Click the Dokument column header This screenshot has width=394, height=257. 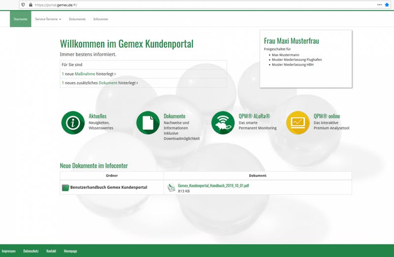tap(258, 176)
